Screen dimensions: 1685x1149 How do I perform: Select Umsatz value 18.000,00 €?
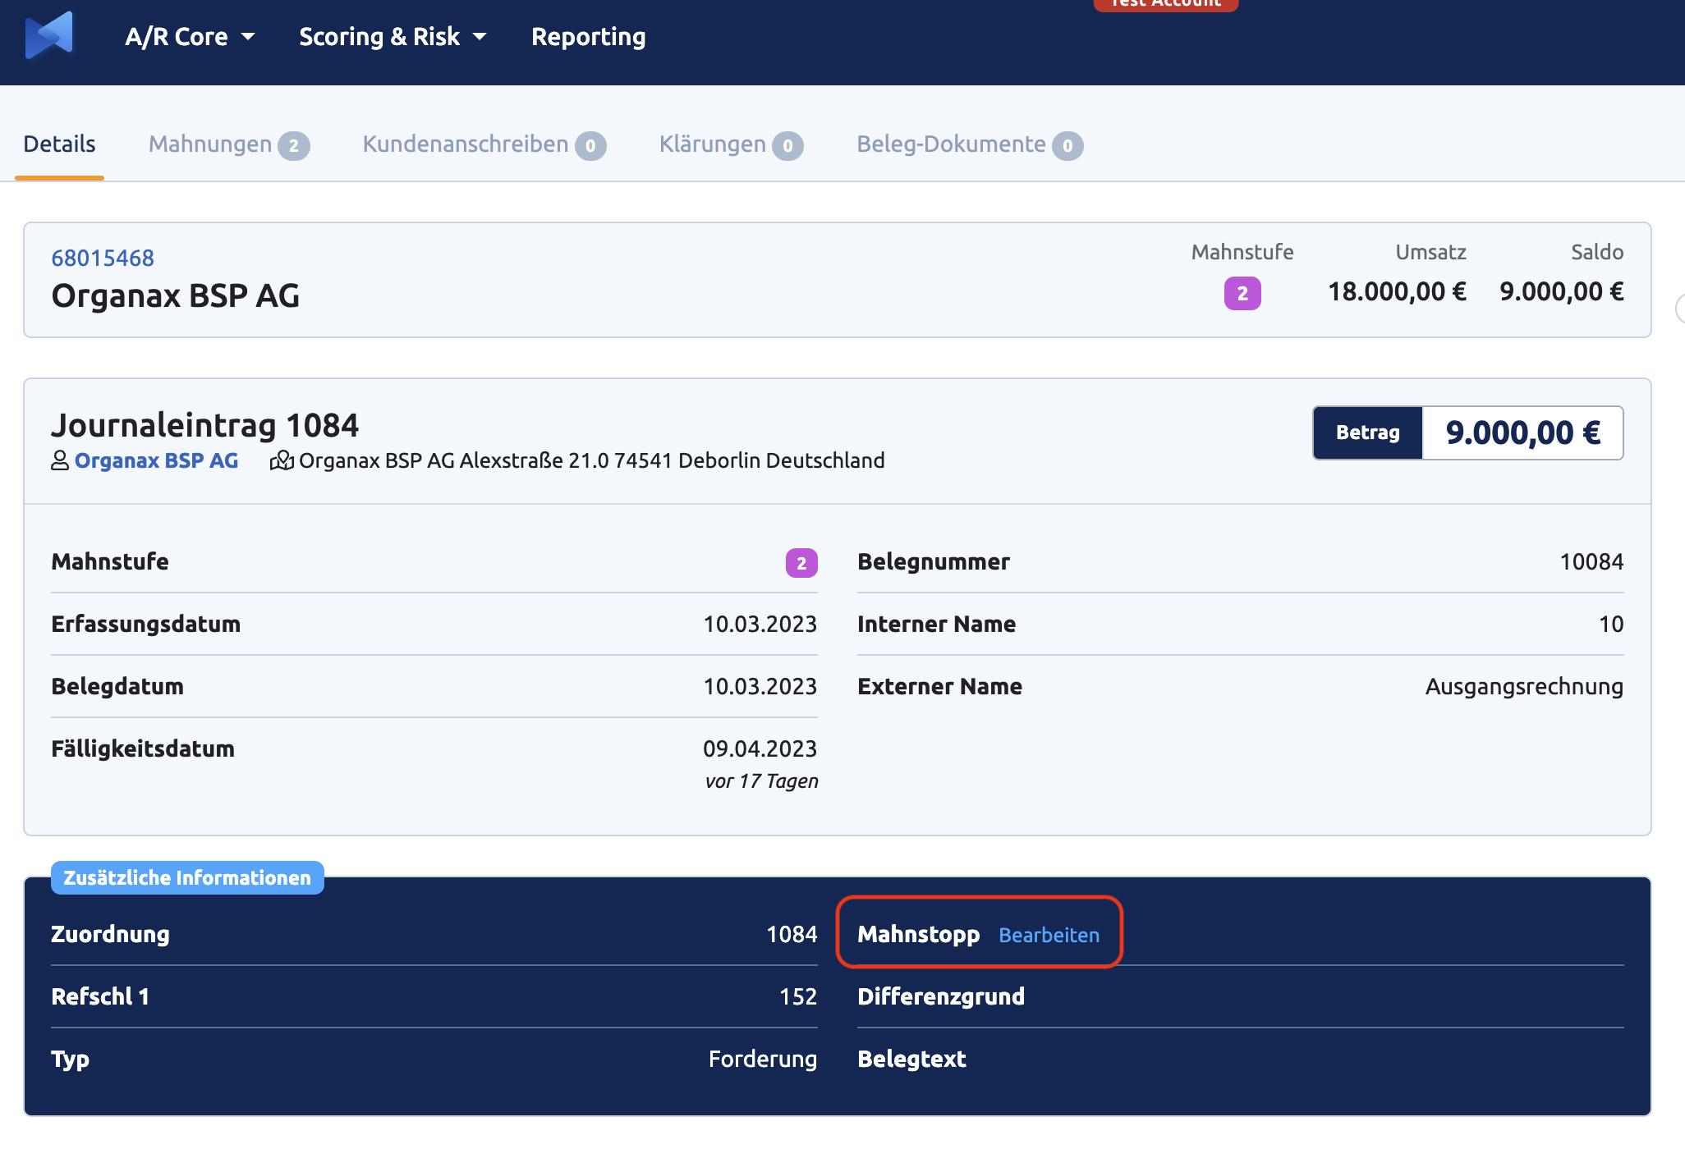tap(1397, 292)
